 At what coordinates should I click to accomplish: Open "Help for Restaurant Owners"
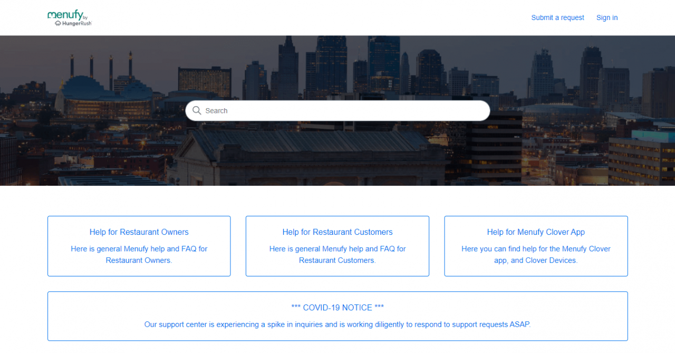pos(139,232)
